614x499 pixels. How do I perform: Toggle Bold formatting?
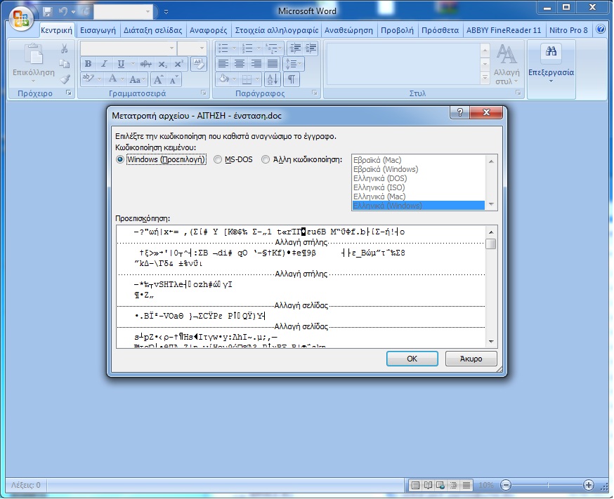coord(88,64)
